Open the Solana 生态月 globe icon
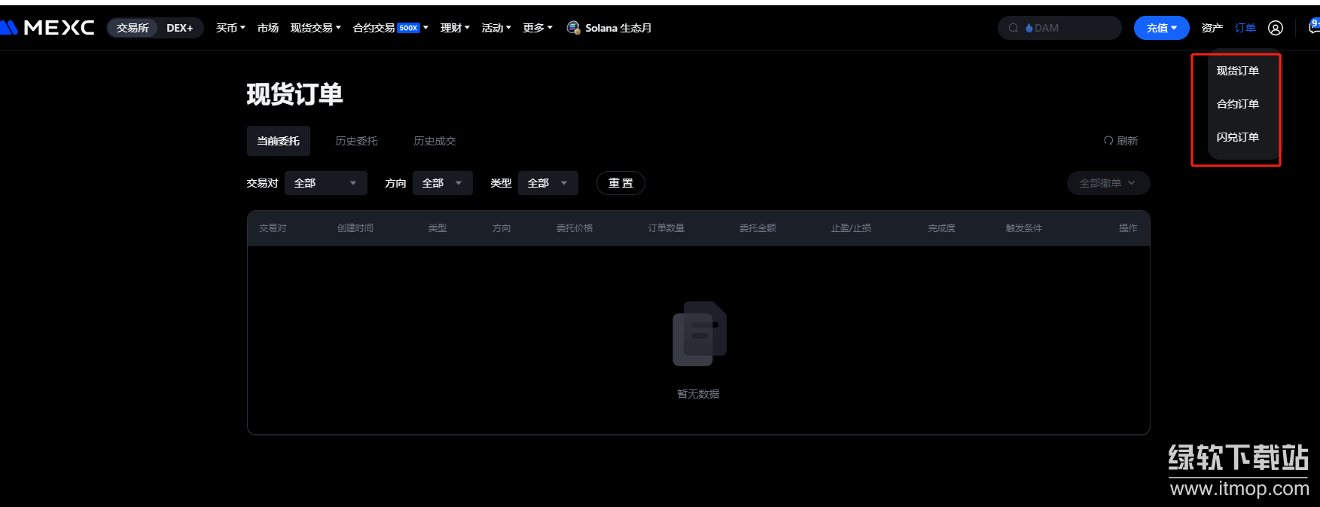Viewport: 1320px width, 507px height. point(573,28)
